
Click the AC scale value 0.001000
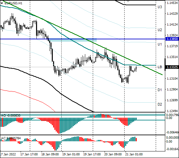(x=172, y=137)
